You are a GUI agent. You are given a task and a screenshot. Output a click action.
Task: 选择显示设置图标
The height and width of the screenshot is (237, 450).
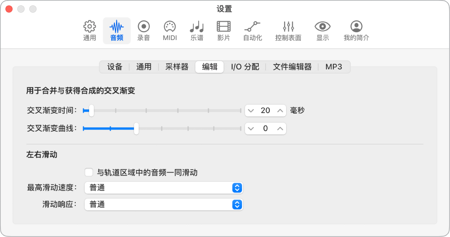(x=322, y=30)
